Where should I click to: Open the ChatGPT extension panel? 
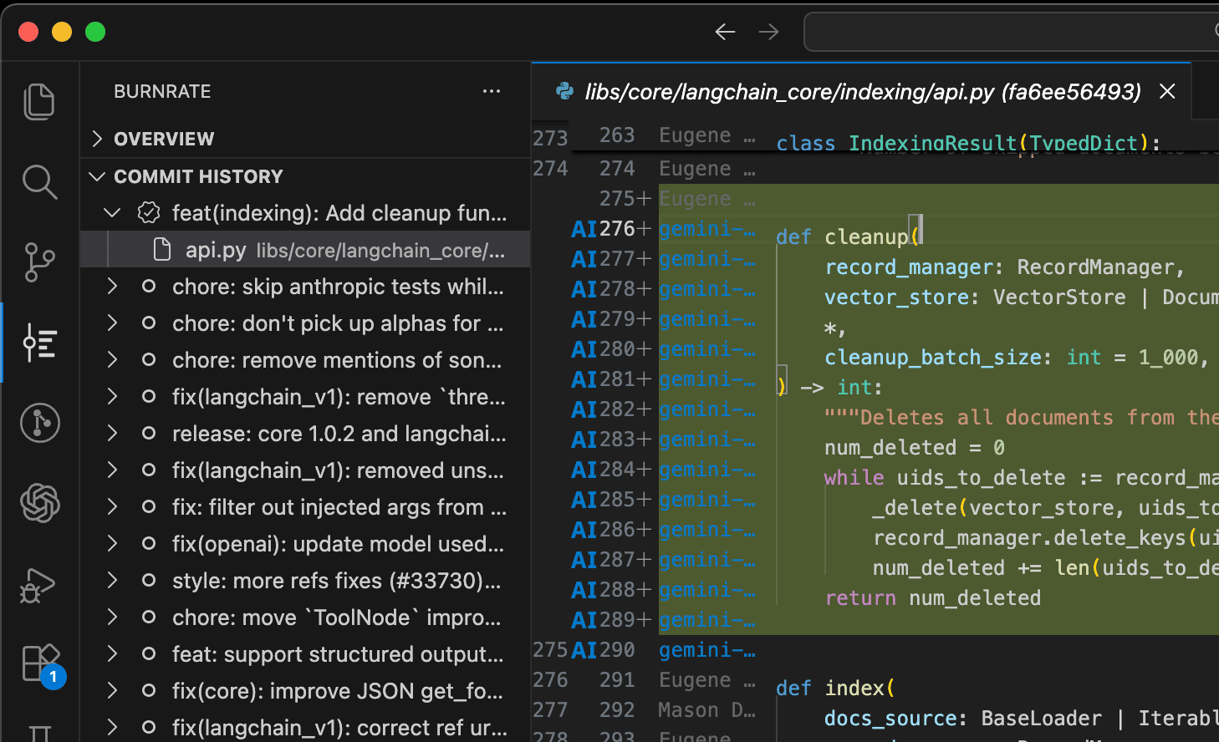(x=39, y=503)
